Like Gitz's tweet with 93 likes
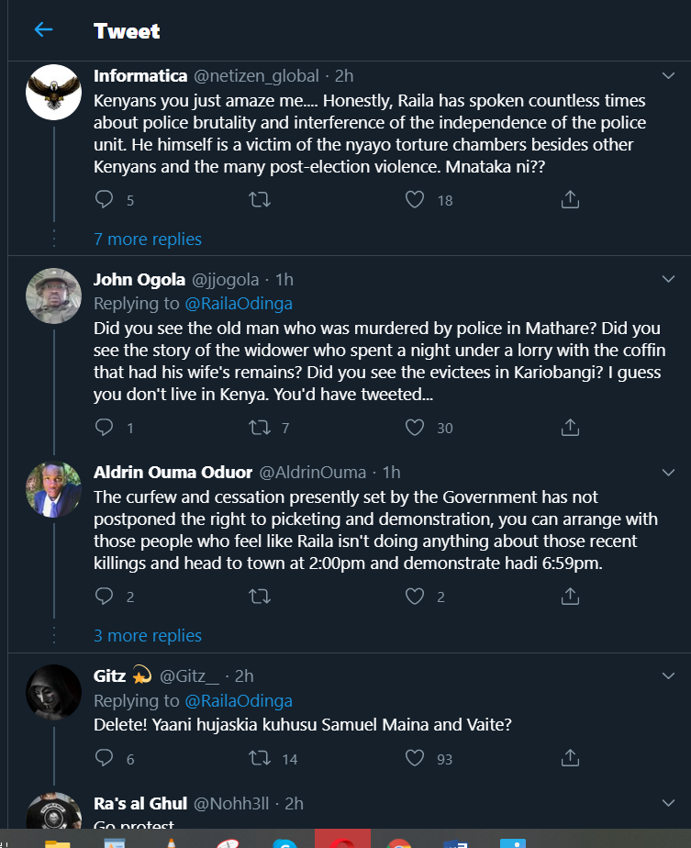691x848 pixels. coord(416,758)
